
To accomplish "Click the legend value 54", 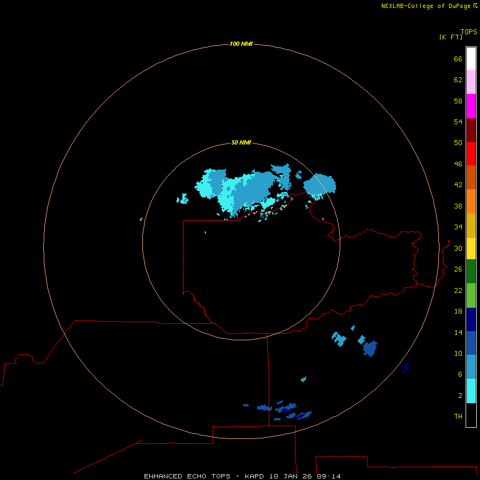I will (x=458, y=122).
